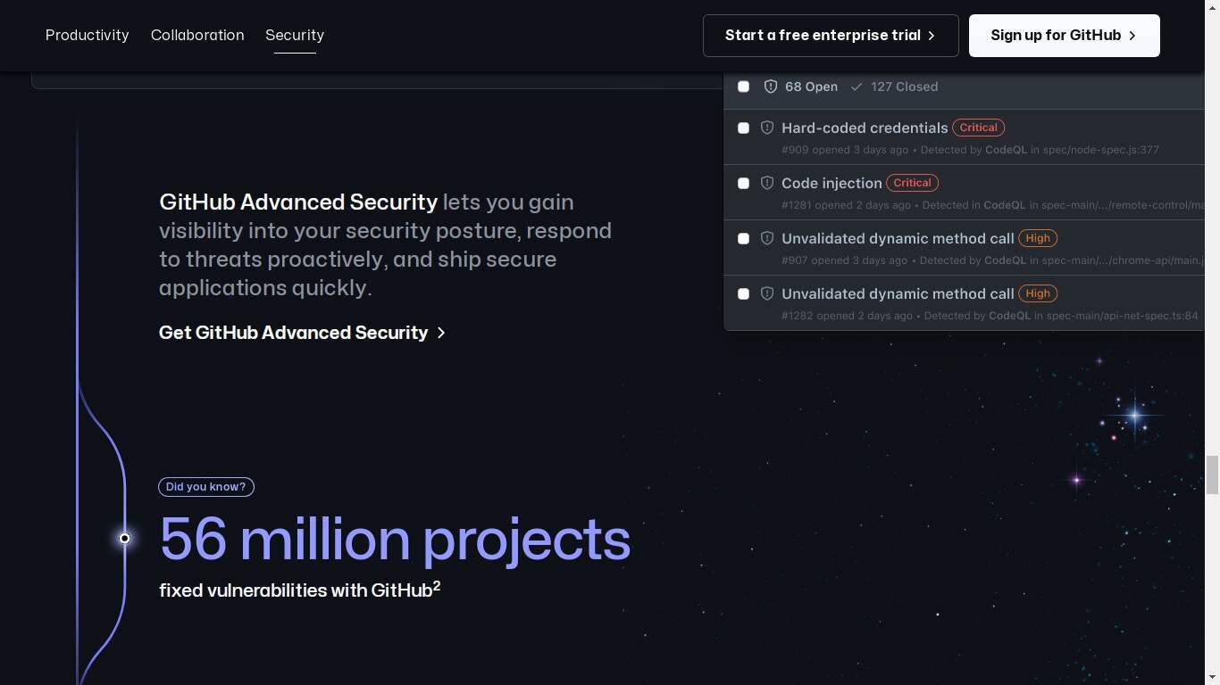This screenshot has width=1220, height=685.
Task: Click chevron on Start a free enterprise trial
Action: click(932, 36)
